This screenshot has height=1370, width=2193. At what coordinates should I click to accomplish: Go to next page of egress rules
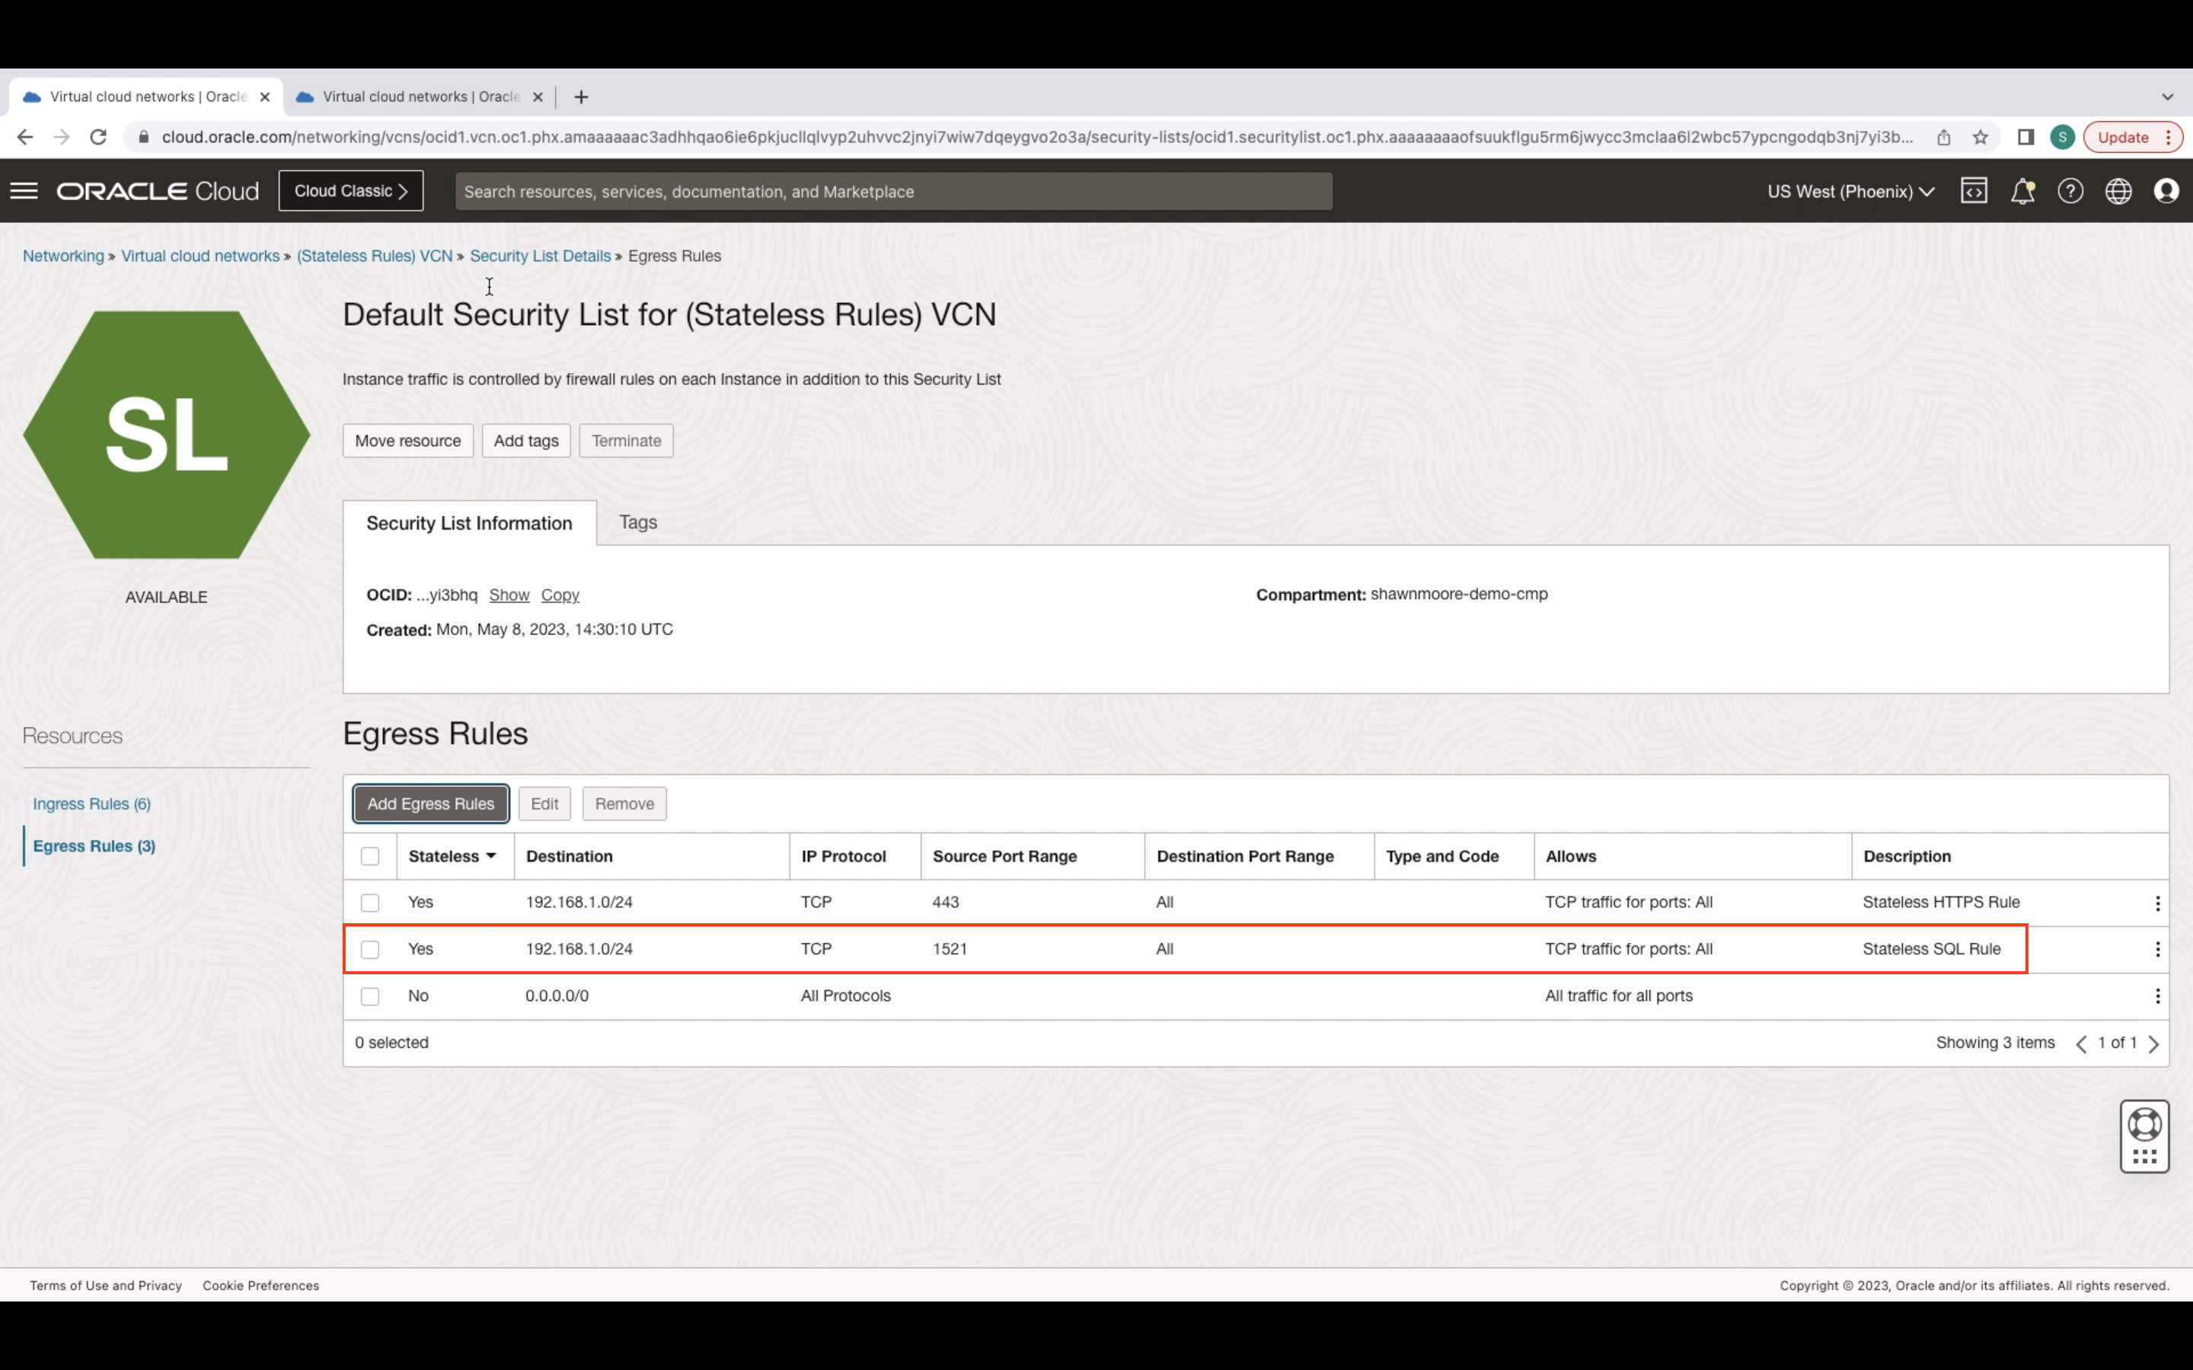pyautogui.click(x=2154, y=1043)
